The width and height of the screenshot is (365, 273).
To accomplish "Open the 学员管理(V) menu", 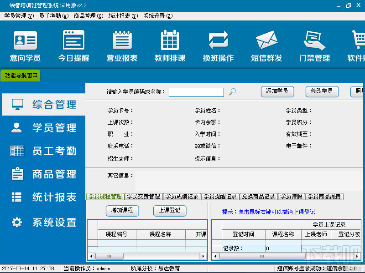I will tap(19, 16).
